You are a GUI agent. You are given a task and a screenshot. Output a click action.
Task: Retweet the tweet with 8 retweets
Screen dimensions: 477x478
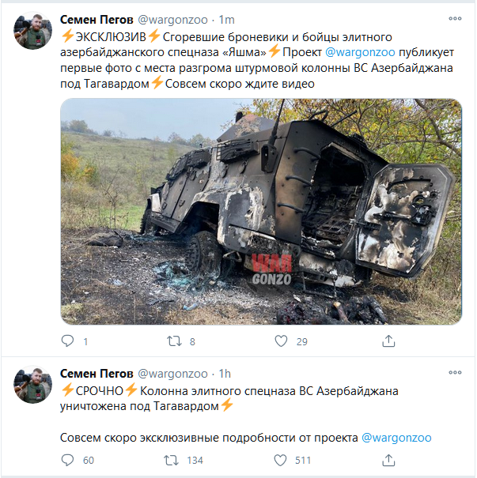coord(174,341)
